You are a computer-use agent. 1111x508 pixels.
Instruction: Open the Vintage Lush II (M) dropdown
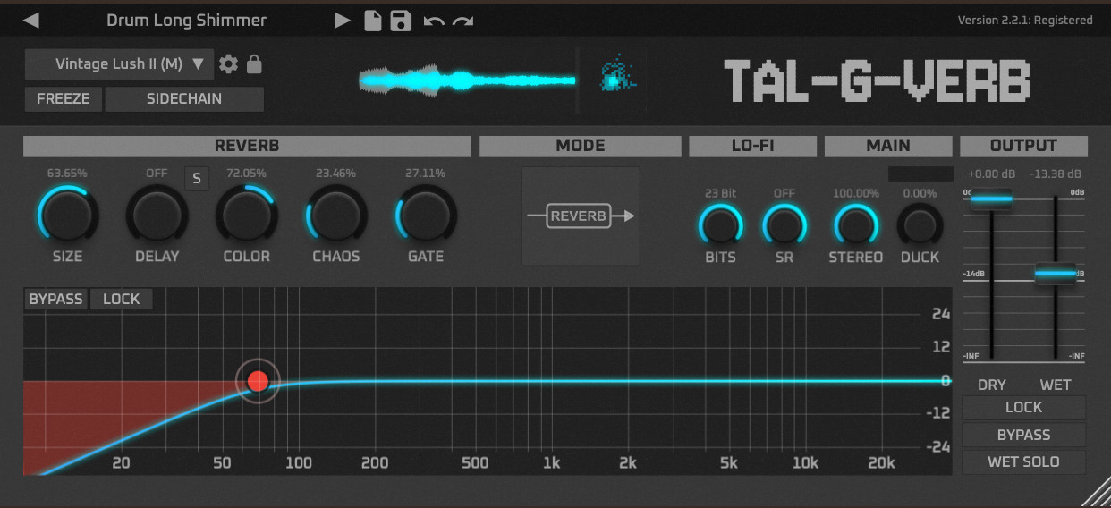point(120,63)
